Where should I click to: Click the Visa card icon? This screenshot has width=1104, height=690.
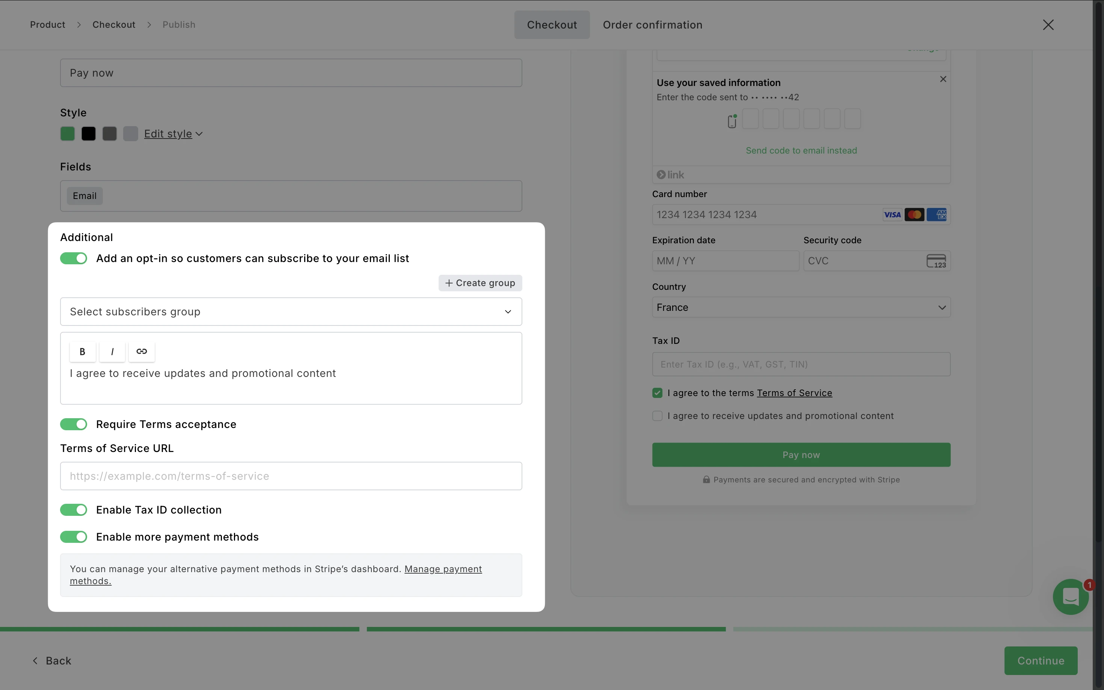pos(892,214)
